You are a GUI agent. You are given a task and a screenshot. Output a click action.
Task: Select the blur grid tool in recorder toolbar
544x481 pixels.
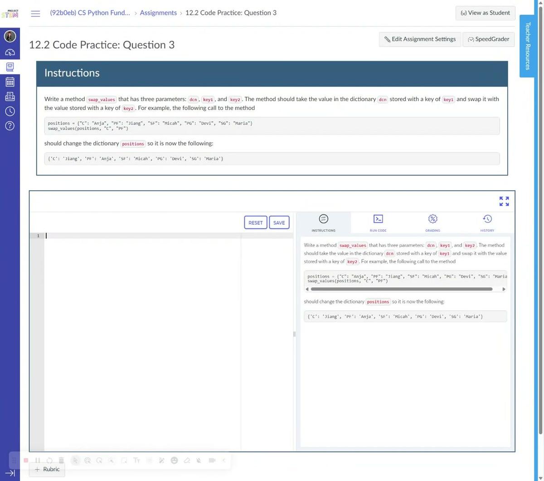149,461
